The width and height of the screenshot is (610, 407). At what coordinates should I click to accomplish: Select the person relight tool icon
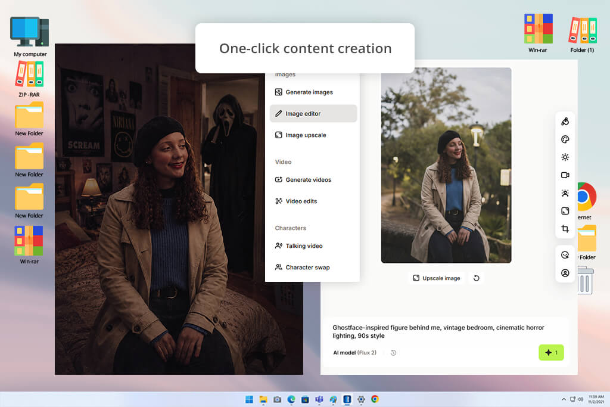(565, 193)
